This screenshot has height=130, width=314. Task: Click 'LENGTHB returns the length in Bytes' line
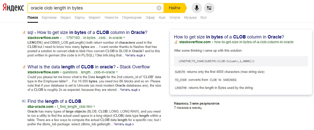(214, 88)
